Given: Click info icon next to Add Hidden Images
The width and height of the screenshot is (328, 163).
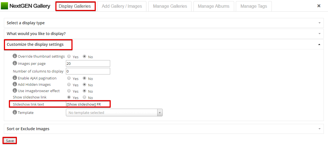Looking at the screenshot, I should (15, 84).
